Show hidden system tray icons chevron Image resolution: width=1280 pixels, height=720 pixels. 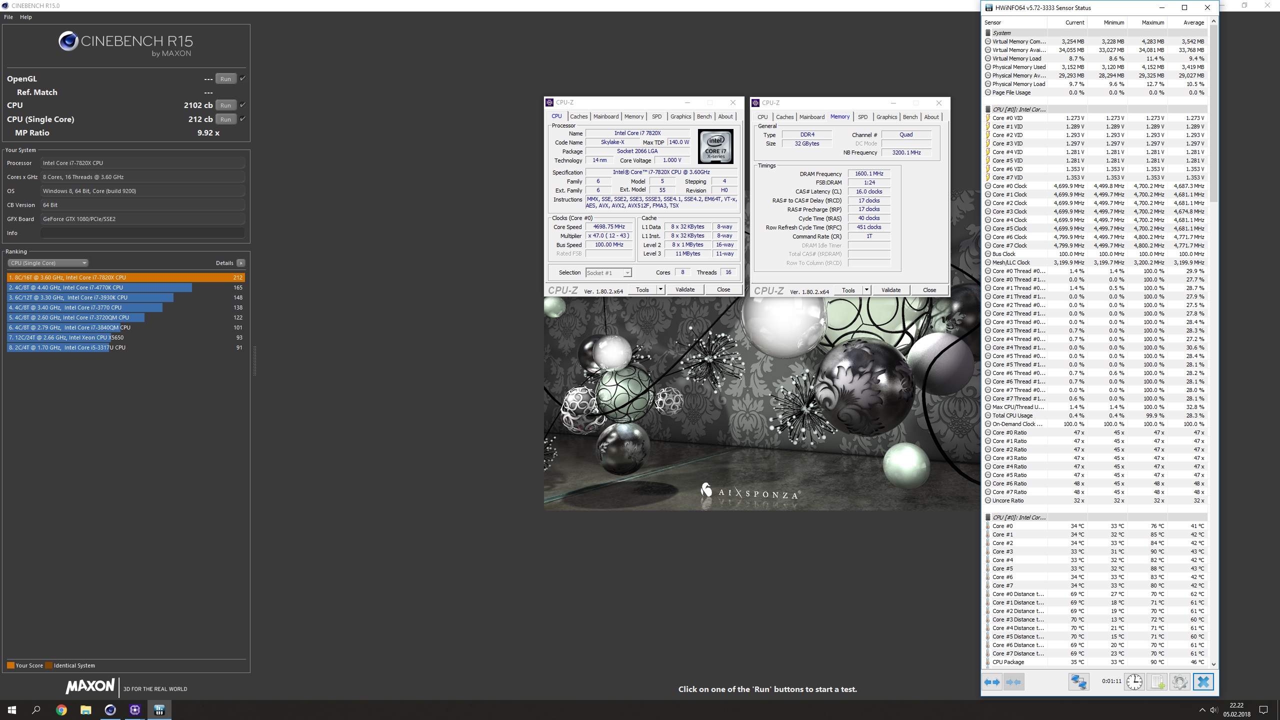(x=1202, y=710)
